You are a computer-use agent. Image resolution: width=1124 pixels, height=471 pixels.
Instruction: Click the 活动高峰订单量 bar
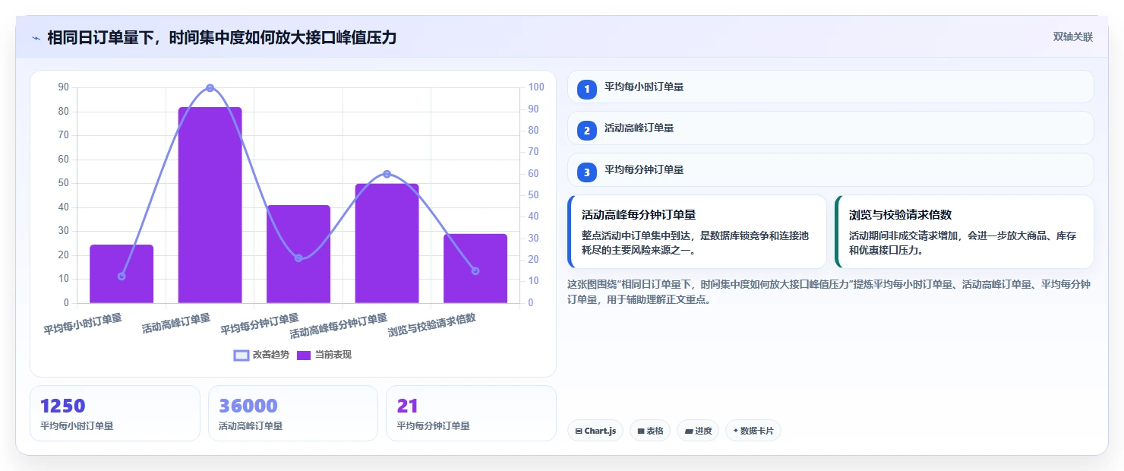[x=210, y=205]
